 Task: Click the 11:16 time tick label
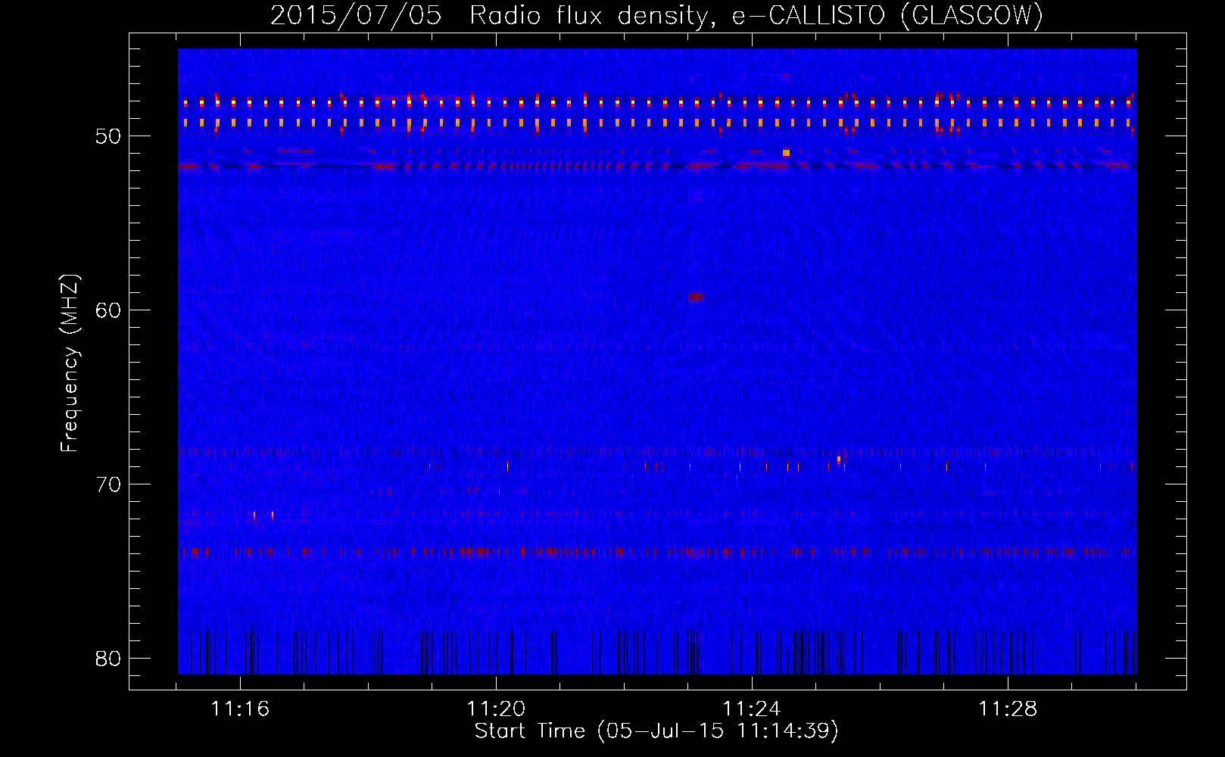(240, 709)
